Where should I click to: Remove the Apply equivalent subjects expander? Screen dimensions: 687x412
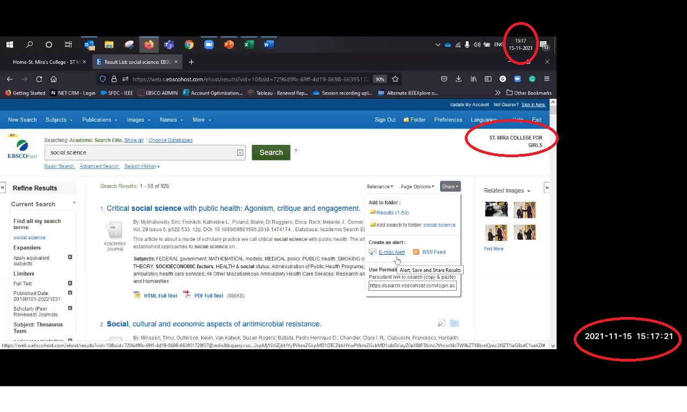(x=70, y=257)
